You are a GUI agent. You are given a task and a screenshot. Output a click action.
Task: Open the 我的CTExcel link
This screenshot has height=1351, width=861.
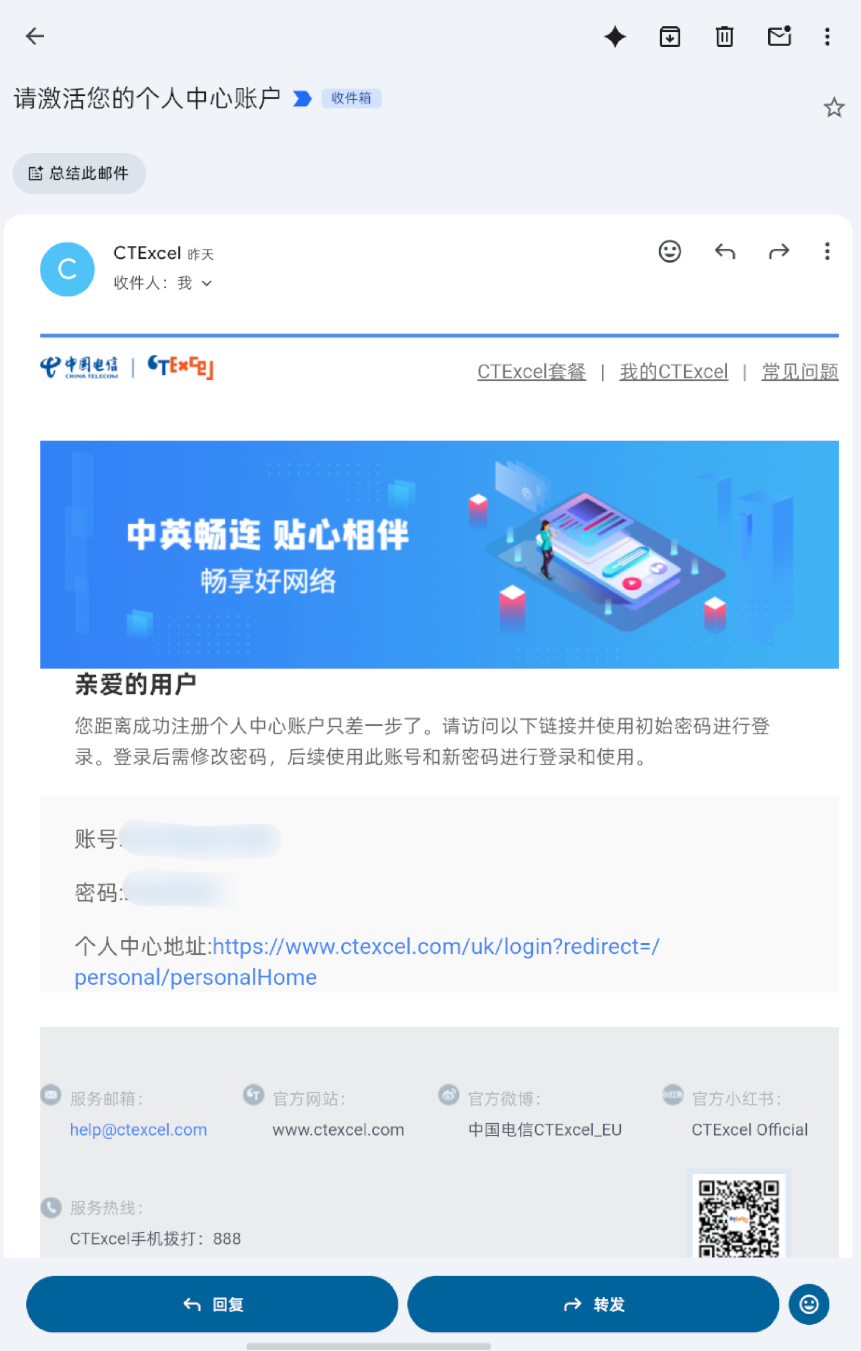click(673, 372)
